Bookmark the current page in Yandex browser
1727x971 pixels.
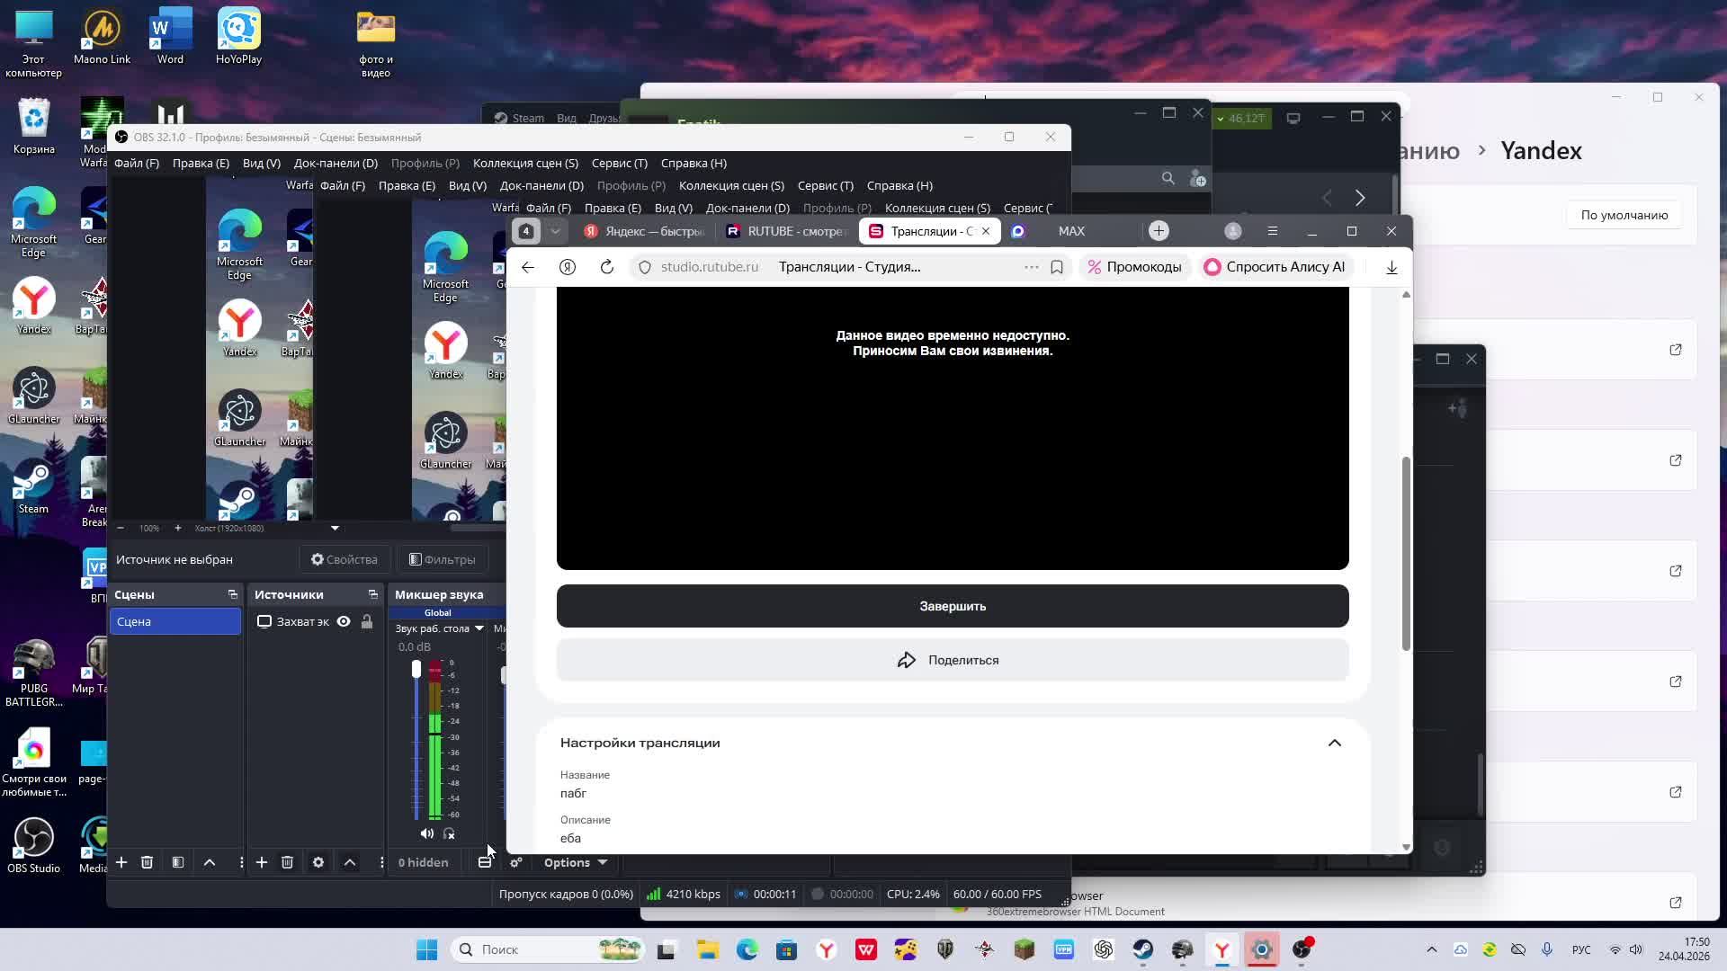(x=1057, y=267)
